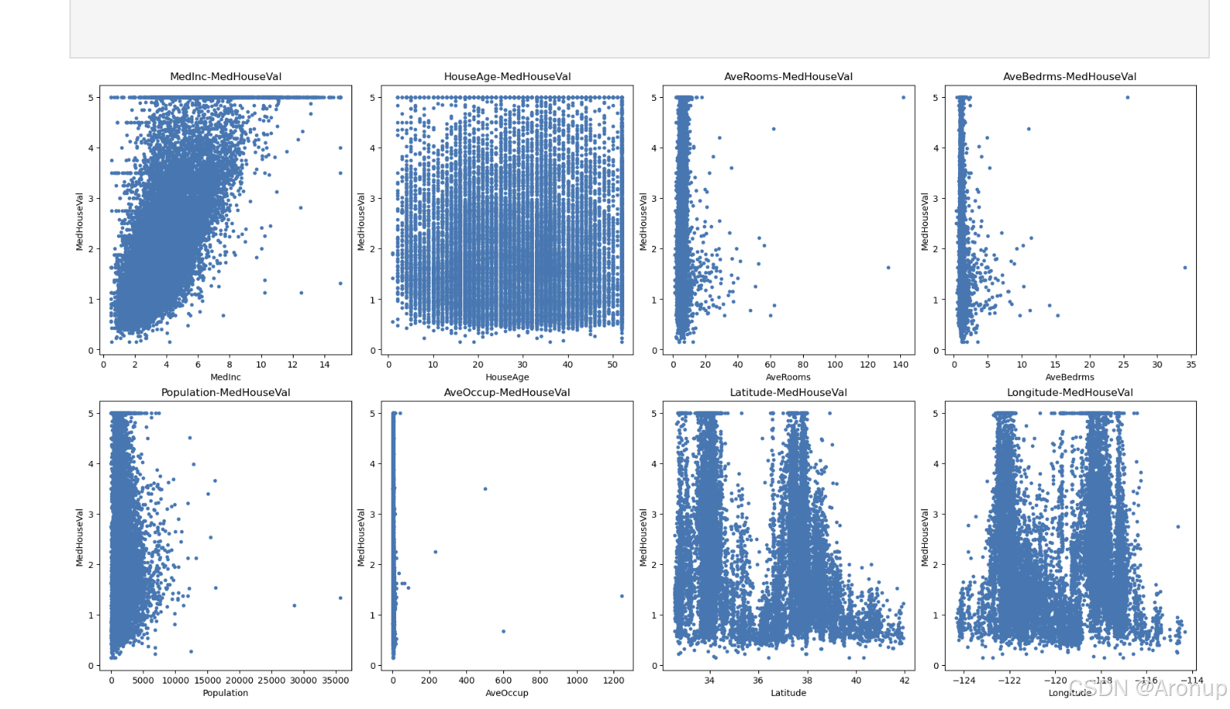Click the Longitude-MedHouseVal plot title
The width and height of the screenshot is (1230, 709).
point(1070,392)
